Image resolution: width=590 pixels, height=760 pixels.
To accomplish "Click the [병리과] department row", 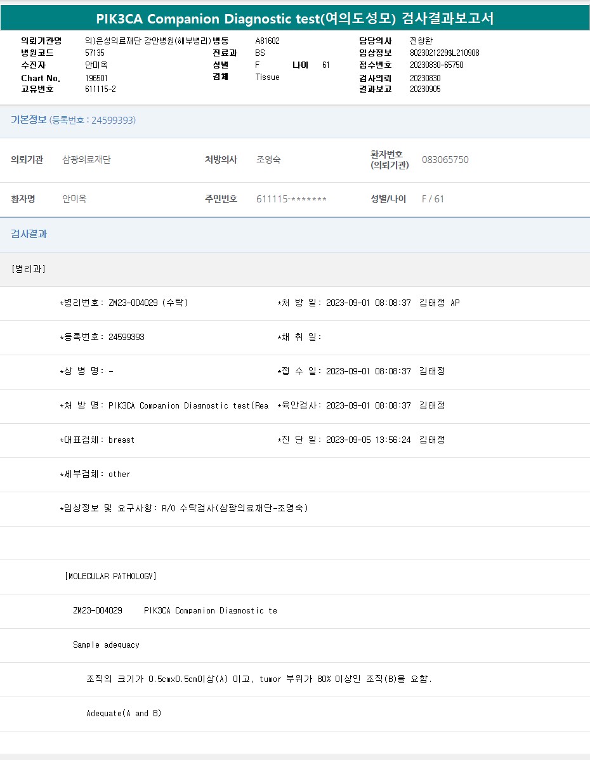I will [x=29, y=269].
